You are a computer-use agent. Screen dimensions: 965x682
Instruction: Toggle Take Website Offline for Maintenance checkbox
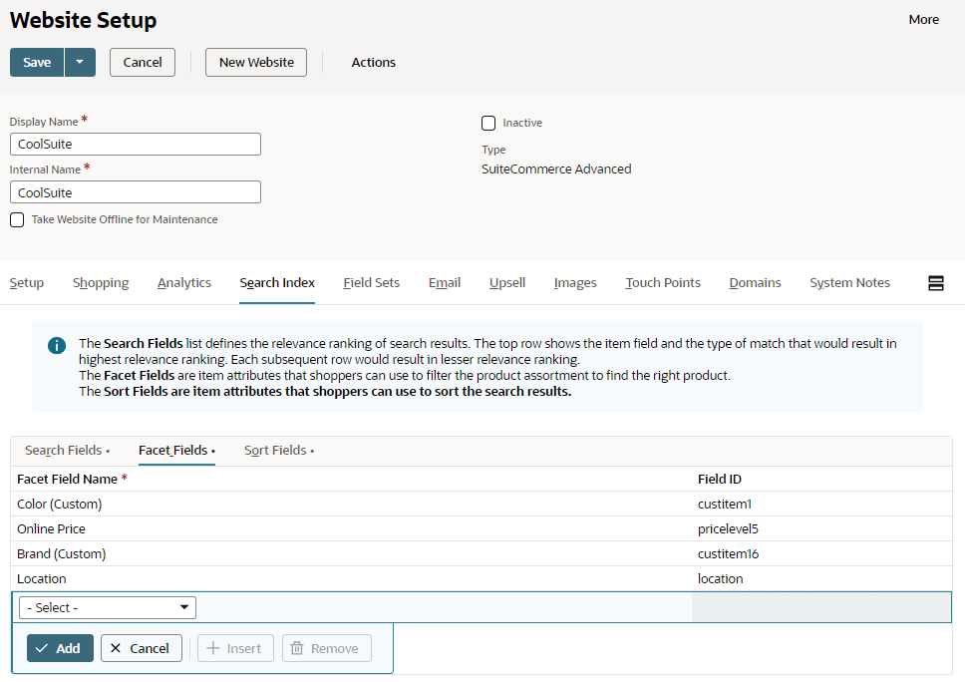(x=17, y=219)
